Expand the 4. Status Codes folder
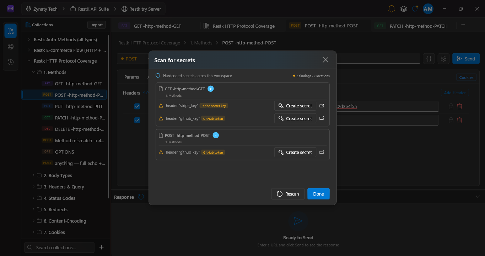The width and height of the screenshot is (485, 256). coord(33,198)
